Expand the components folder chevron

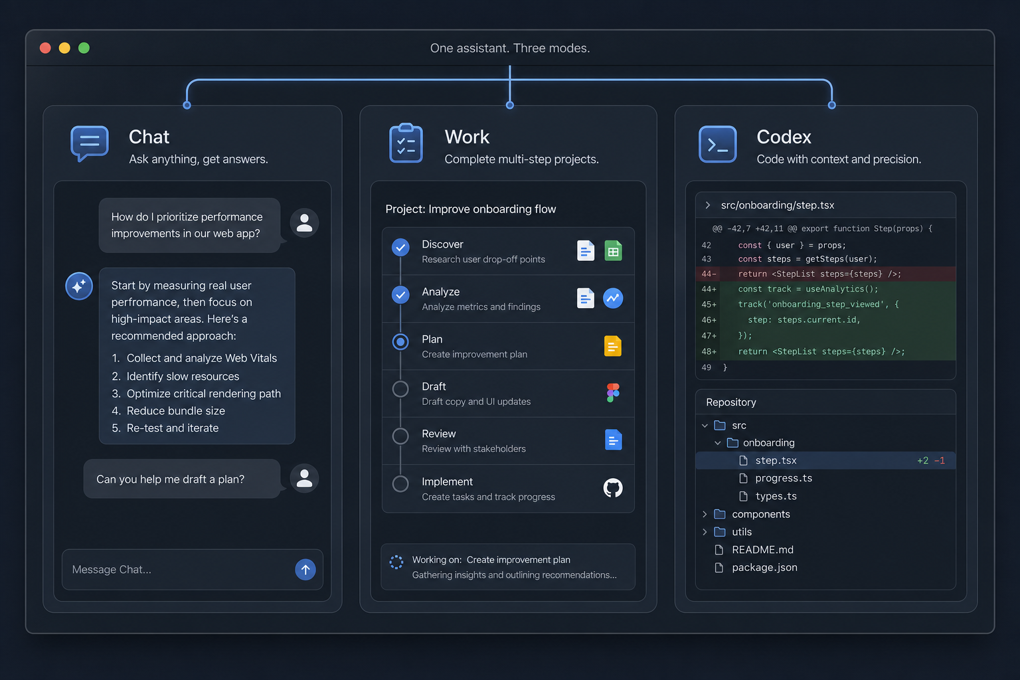pyautogui.click(x=705, y=514)
